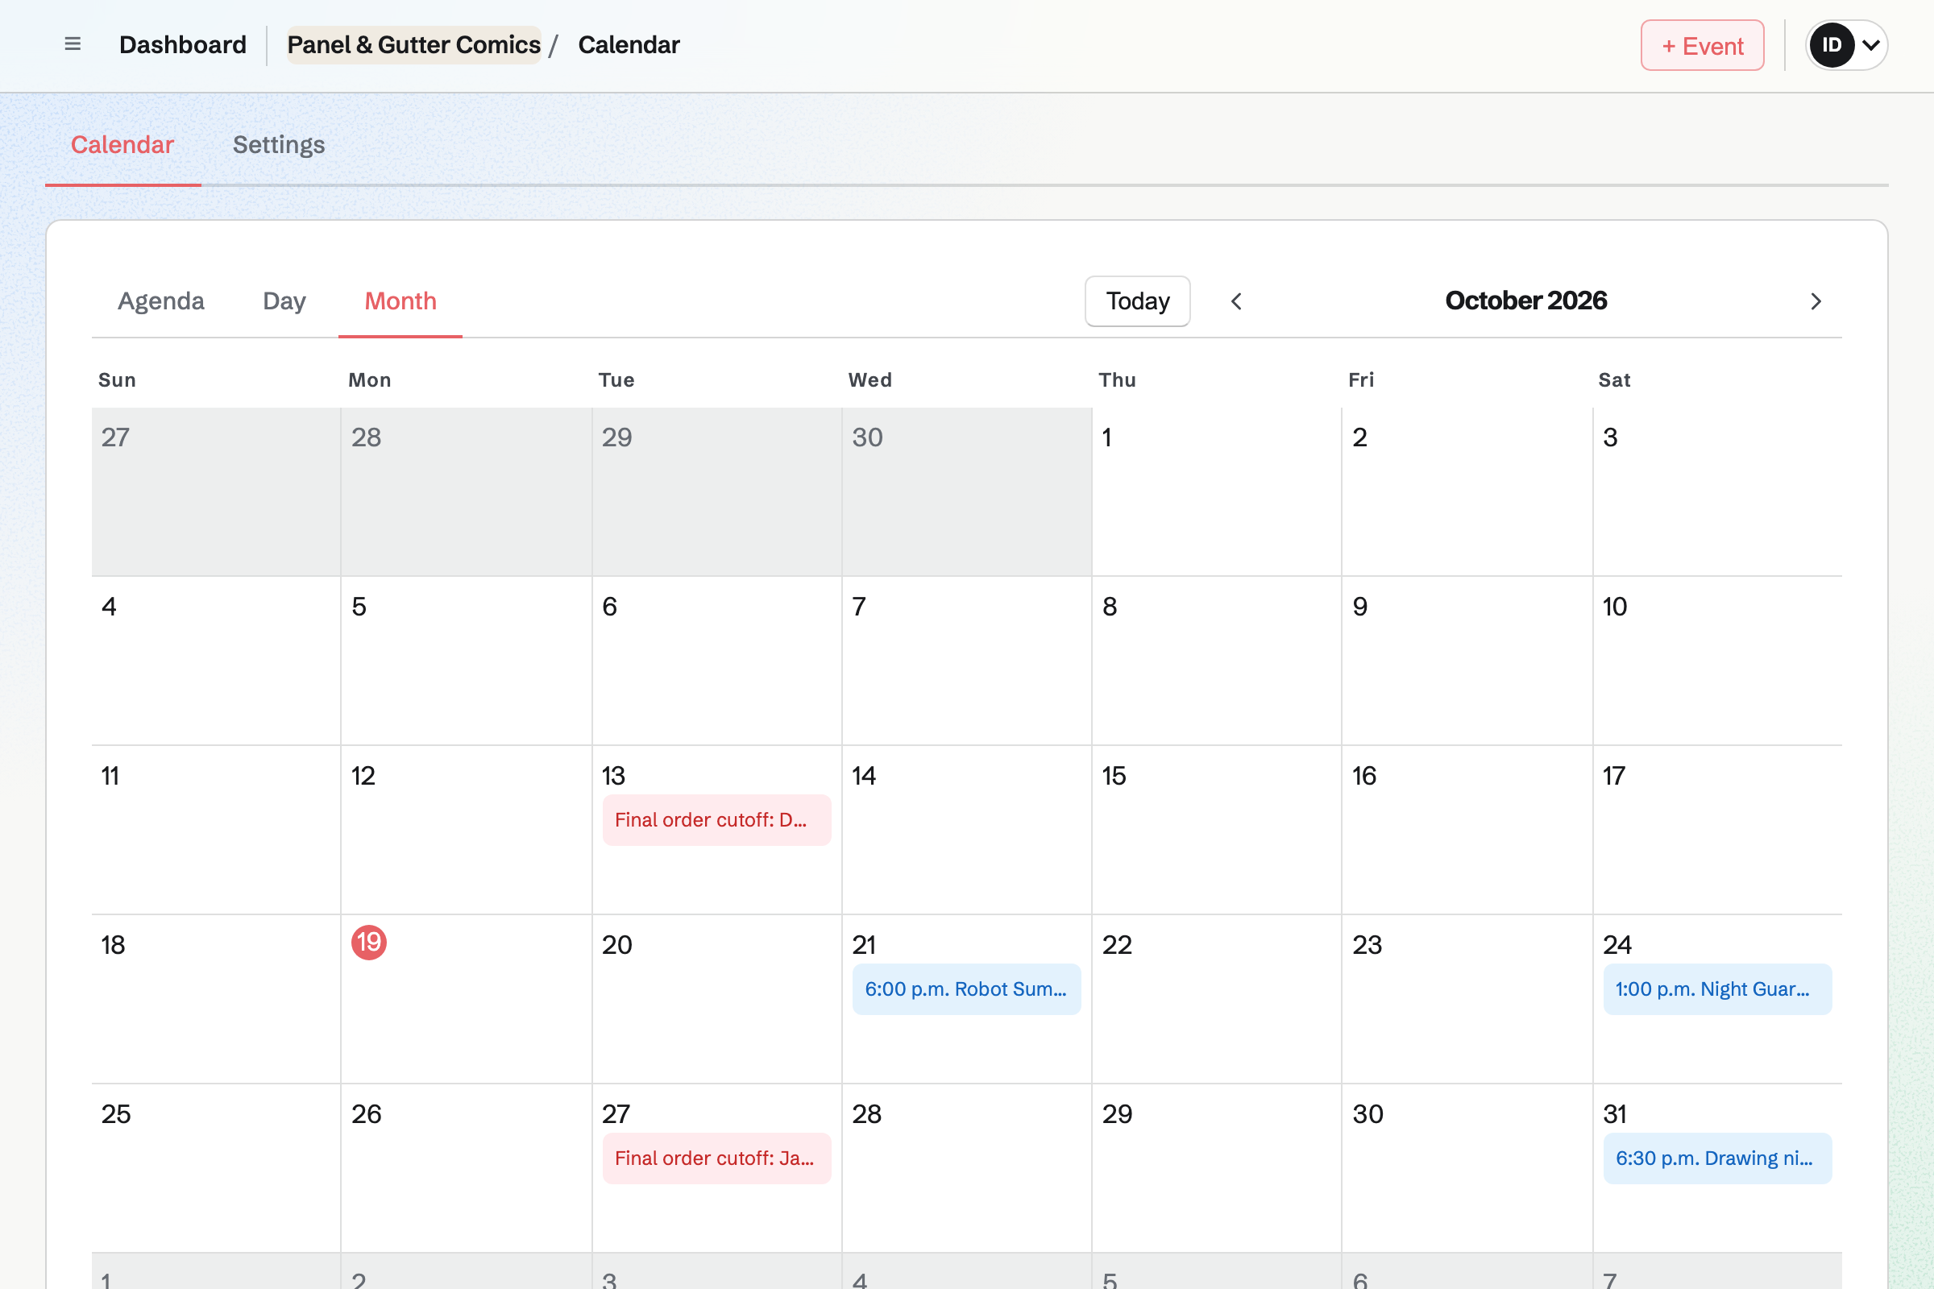Open the hamburger sidebar menu
1934x1289 pixels.
click(x=73, y=44)
